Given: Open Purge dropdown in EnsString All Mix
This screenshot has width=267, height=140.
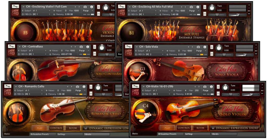Looking at the screenshot, I should coord(195,11).
